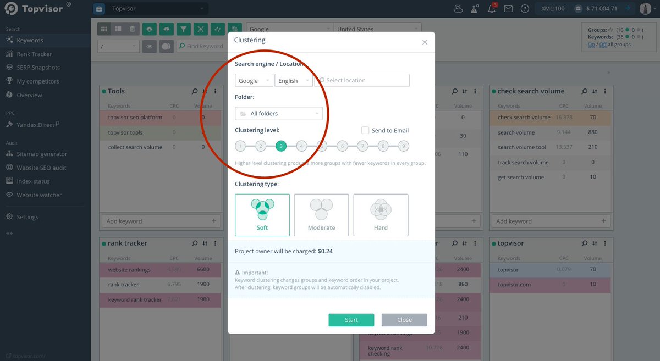Open more options in topvisor group header
The height and width of the screenshot is (361, 660).
(605, 243)
